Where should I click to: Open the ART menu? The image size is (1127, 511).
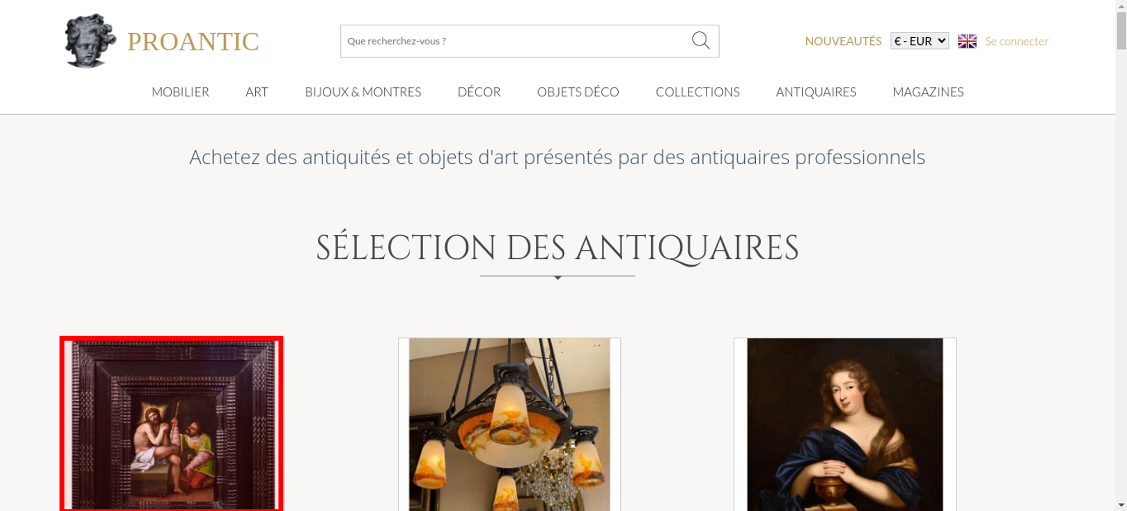[257, 92]
